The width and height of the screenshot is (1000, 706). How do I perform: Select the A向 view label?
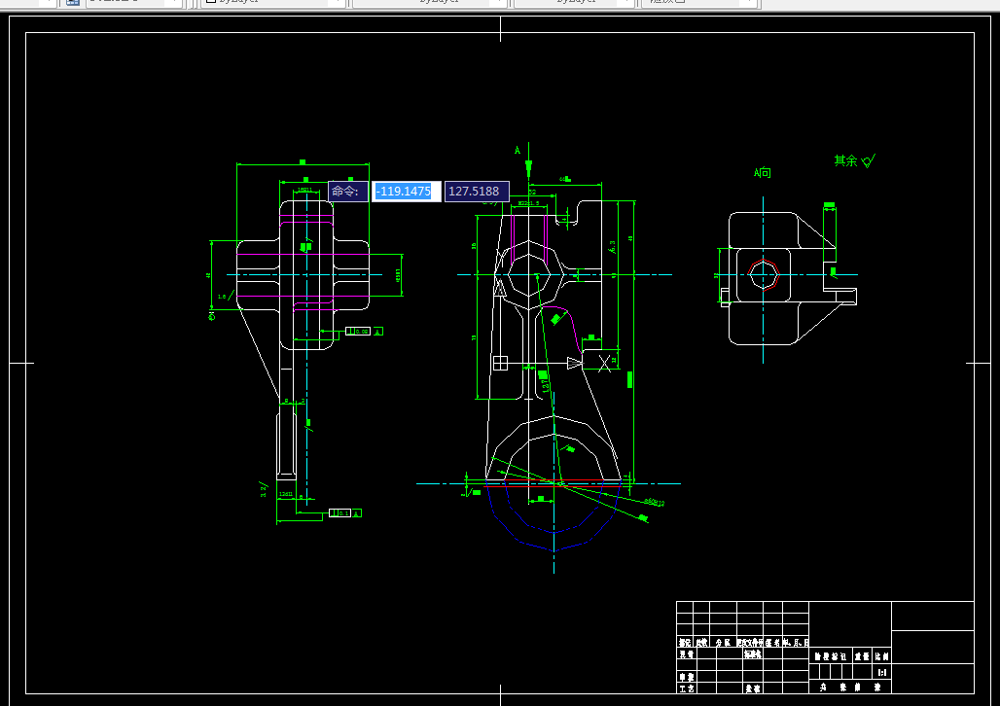point(762,173)
